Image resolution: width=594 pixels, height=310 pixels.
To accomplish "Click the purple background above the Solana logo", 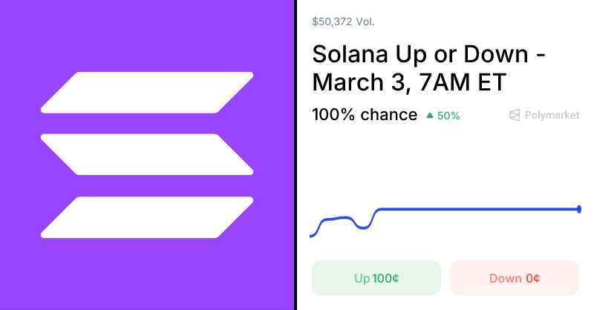I will coord(147,33).
